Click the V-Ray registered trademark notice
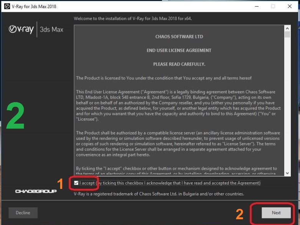This screenshot has width=300, height=225. [x=159, y=194]
